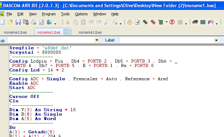Image resolution: width=224 pixels, height=137 pixels.
Task: Click the green chip Send to Chip icon
Action: click(161, 22)
